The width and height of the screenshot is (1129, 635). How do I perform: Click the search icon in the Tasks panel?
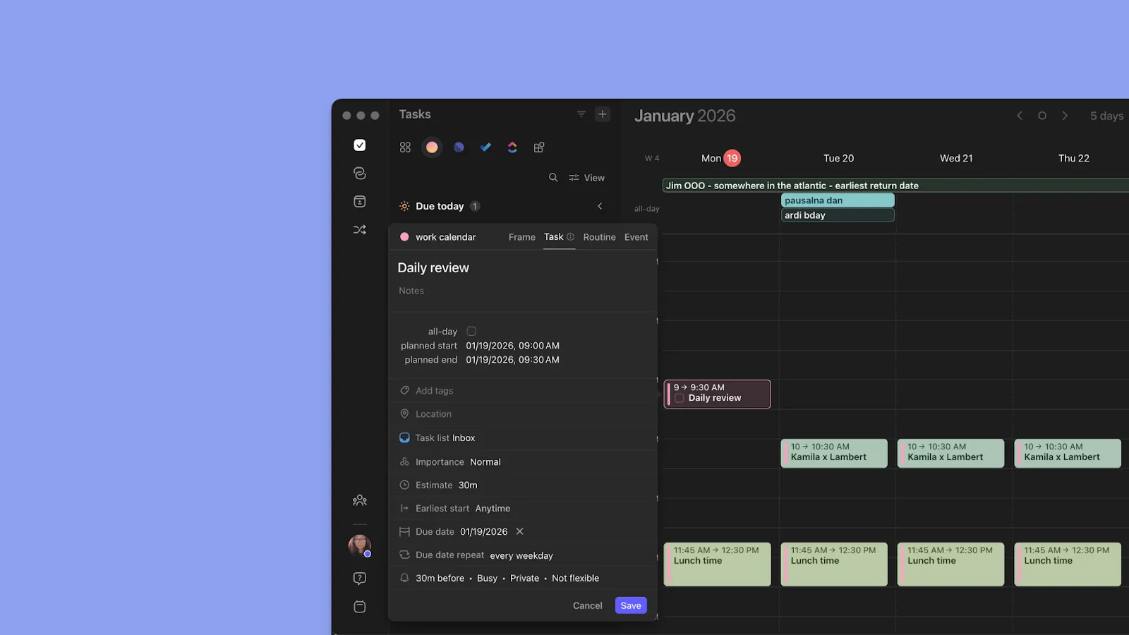pos(553,178)
